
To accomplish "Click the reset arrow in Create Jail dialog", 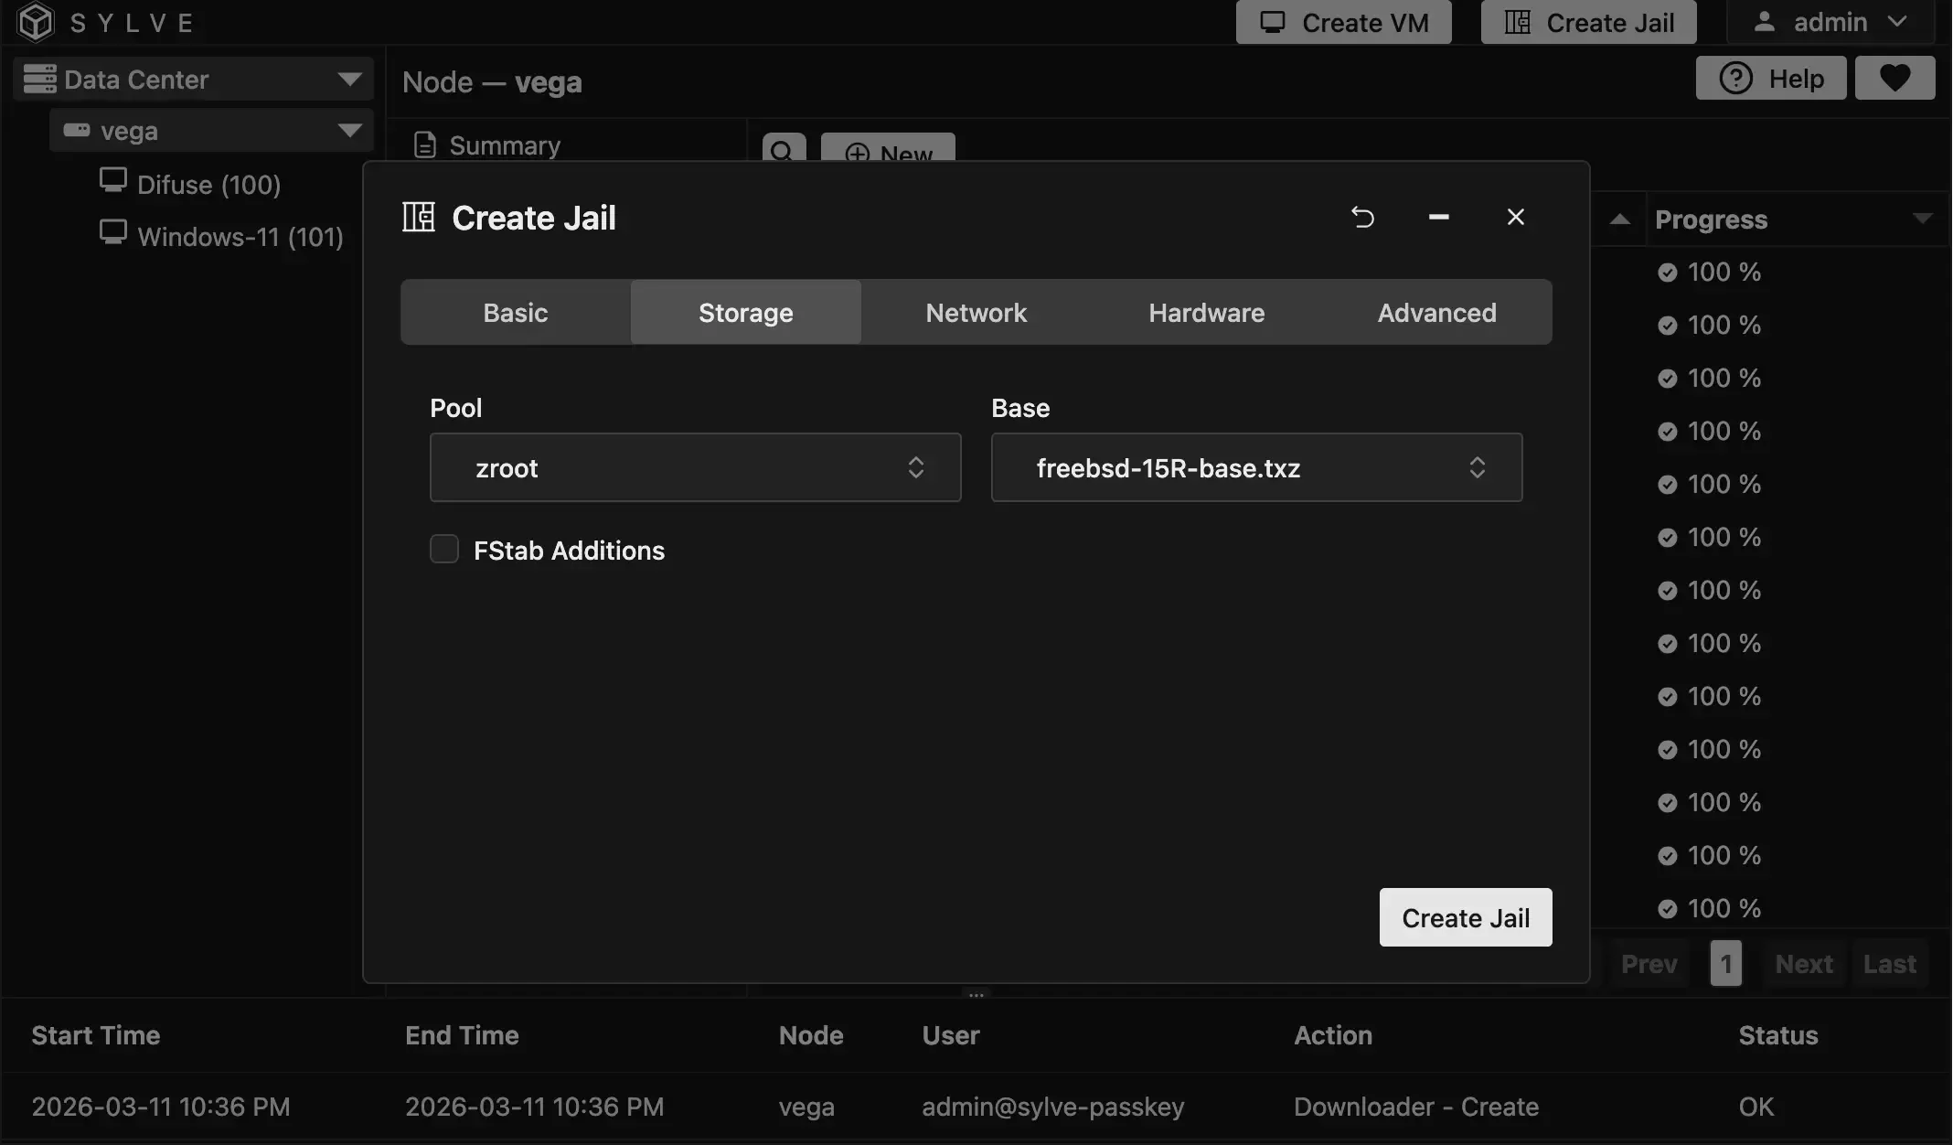I will pos(1362,217).
